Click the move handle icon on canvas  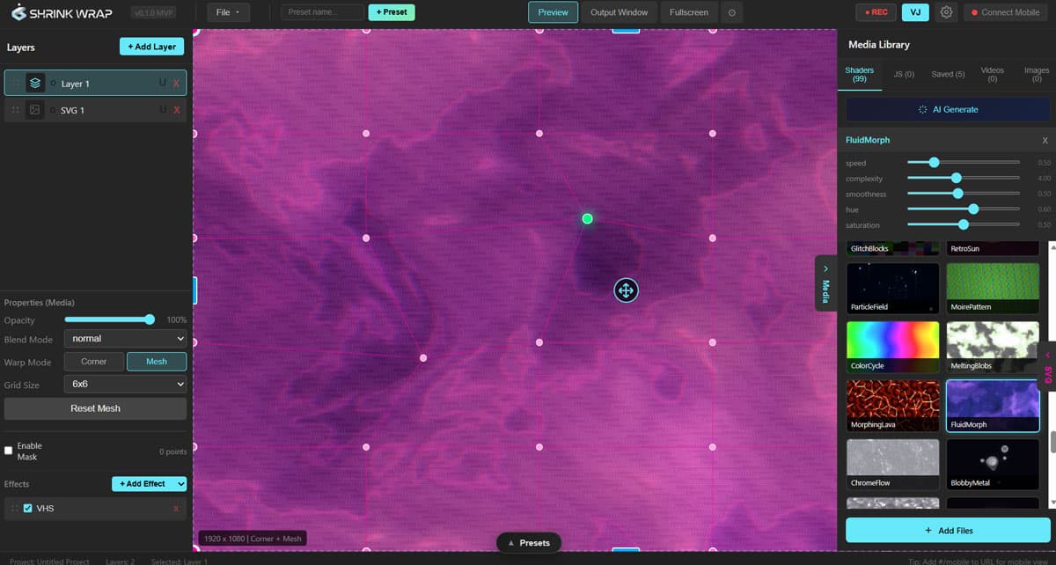pyautogui.click(x=626, y=290)
